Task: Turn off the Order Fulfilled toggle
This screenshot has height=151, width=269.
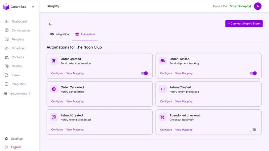Action: [253, 73]
